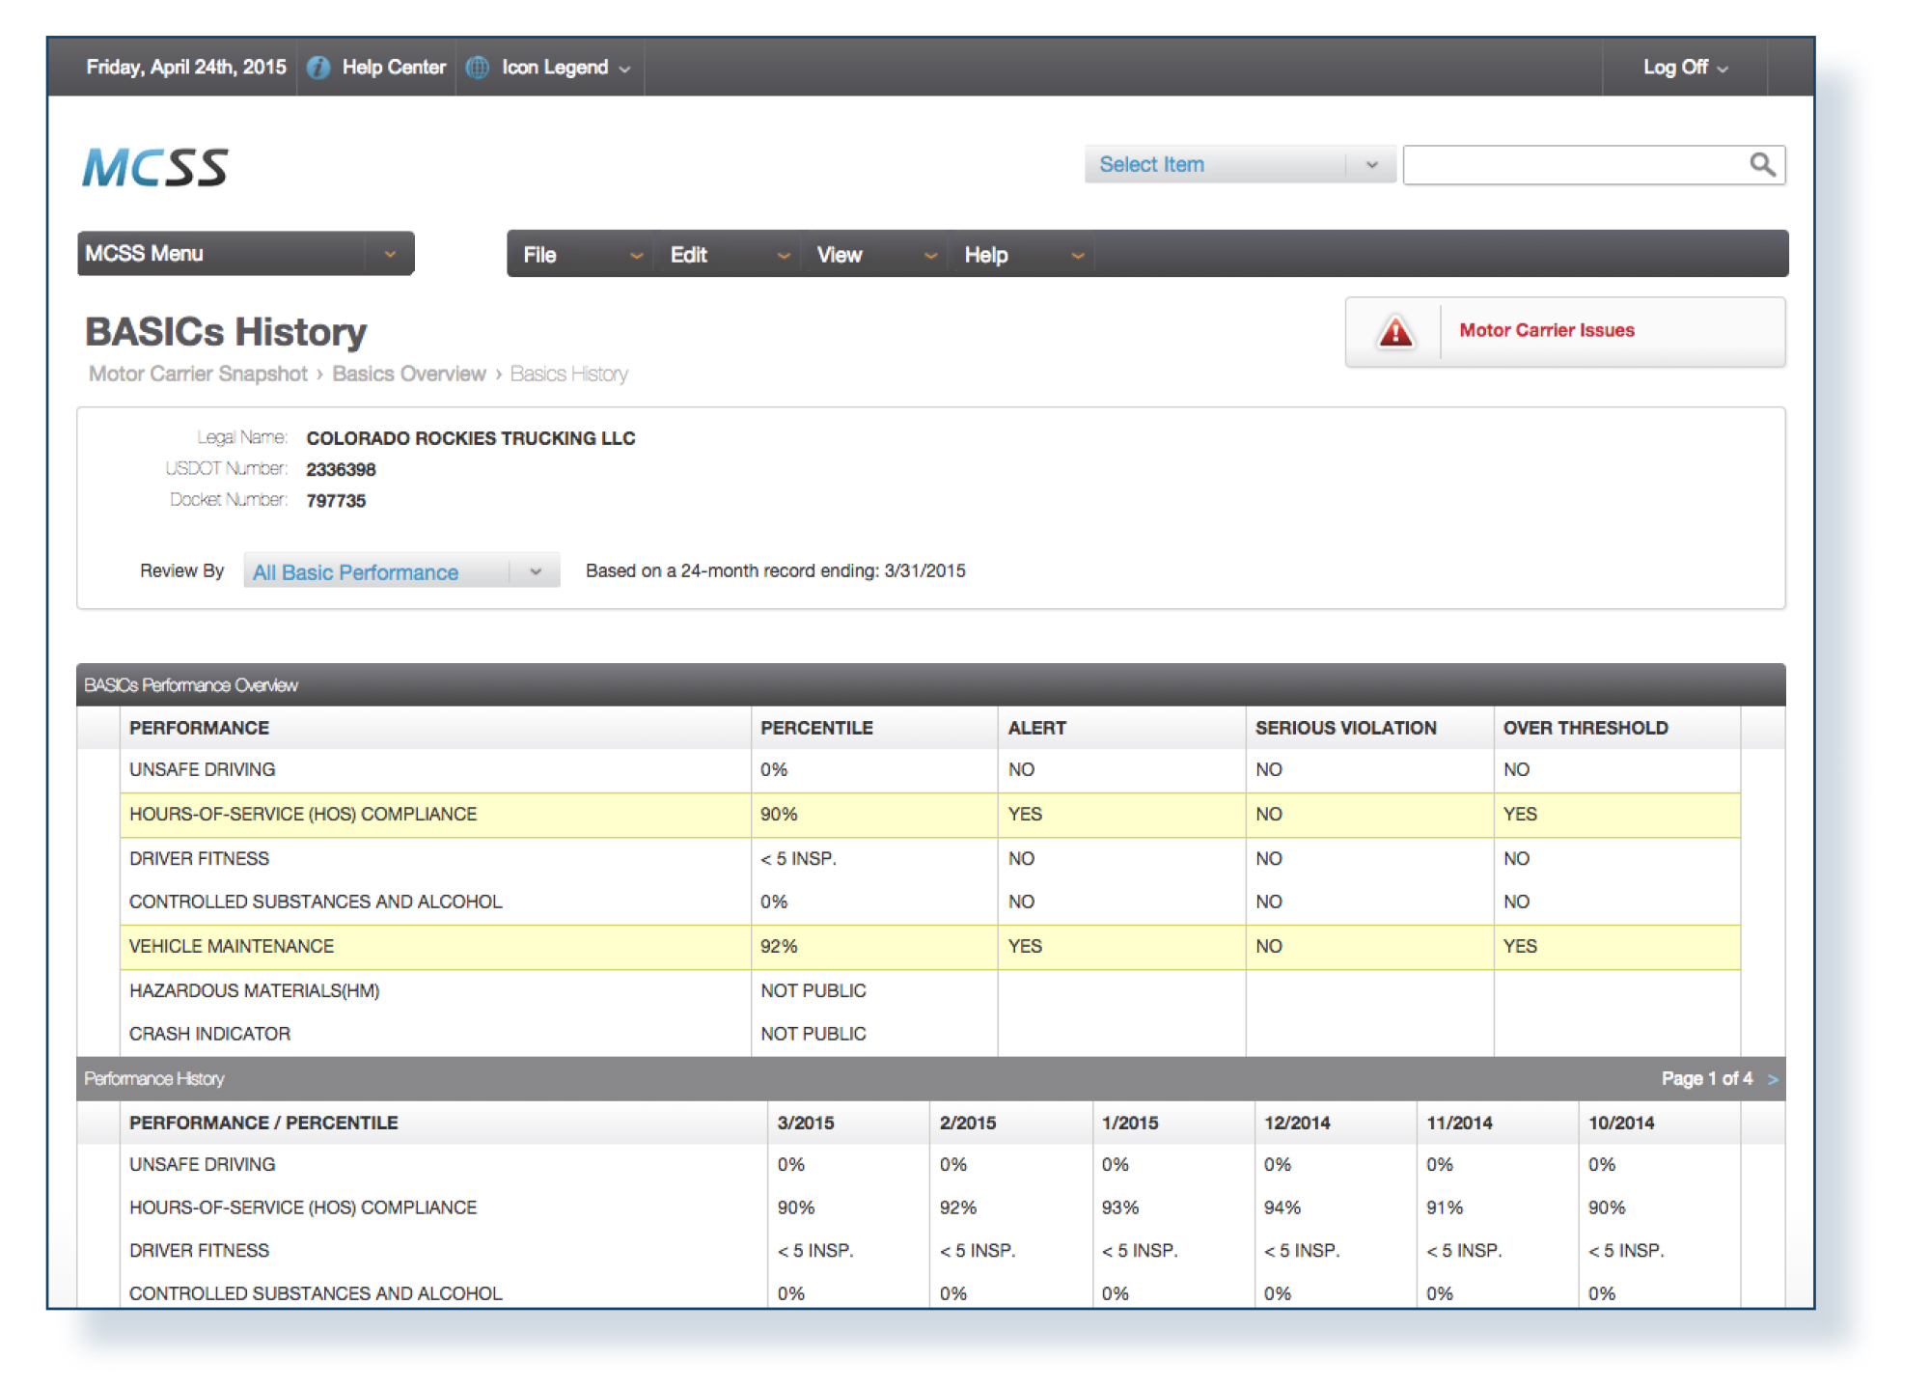Select the CRASH INDICATOR row
This screenshot has height=1388, width=1930.
coord(930,1035)
